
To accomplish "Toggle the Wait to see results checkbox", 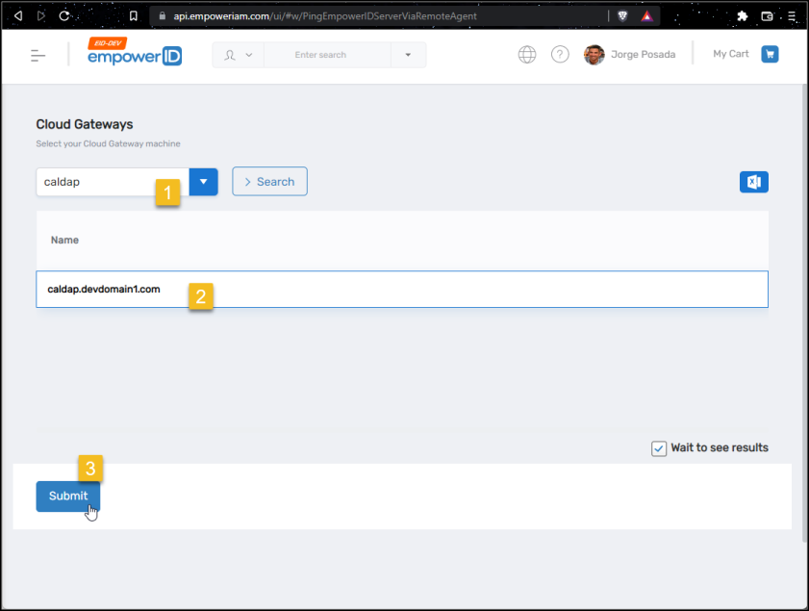I will [659, 448].
